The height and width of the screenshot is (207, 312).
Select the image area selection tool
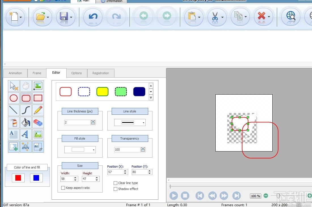38,86
